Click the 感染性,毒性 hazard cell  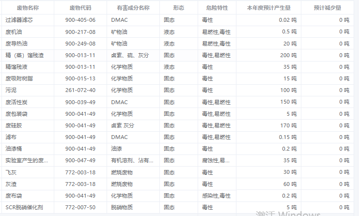[x=216, y=195]
